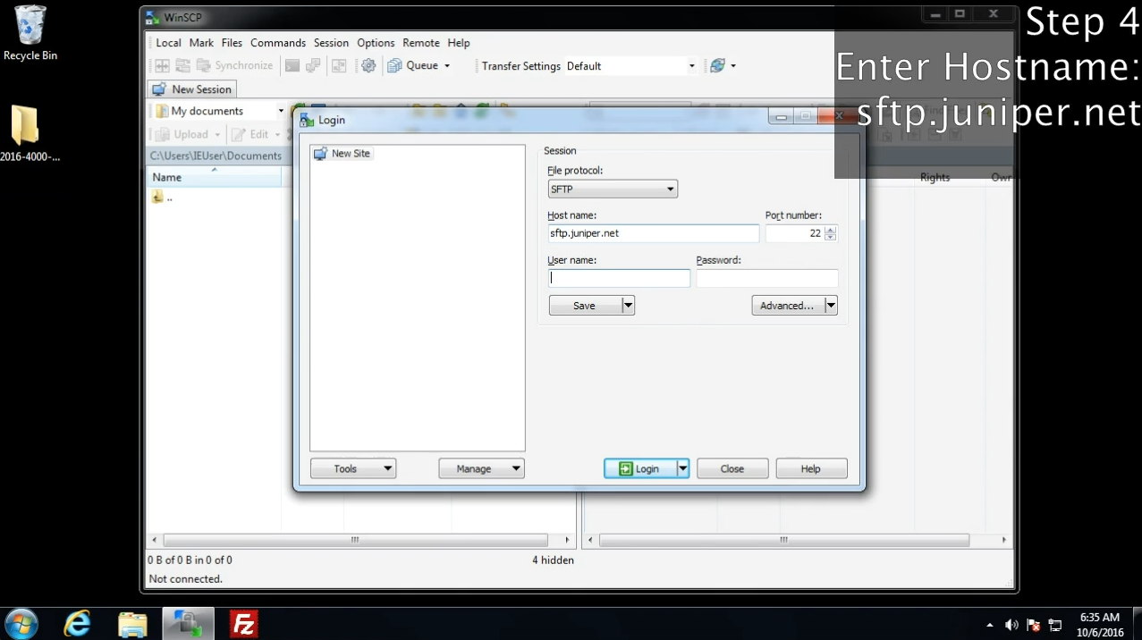Image resolution: width=1142 pixels, height=640 pixels.
Task: Click the Port number spinner arrows
Action: pos(831,233)
